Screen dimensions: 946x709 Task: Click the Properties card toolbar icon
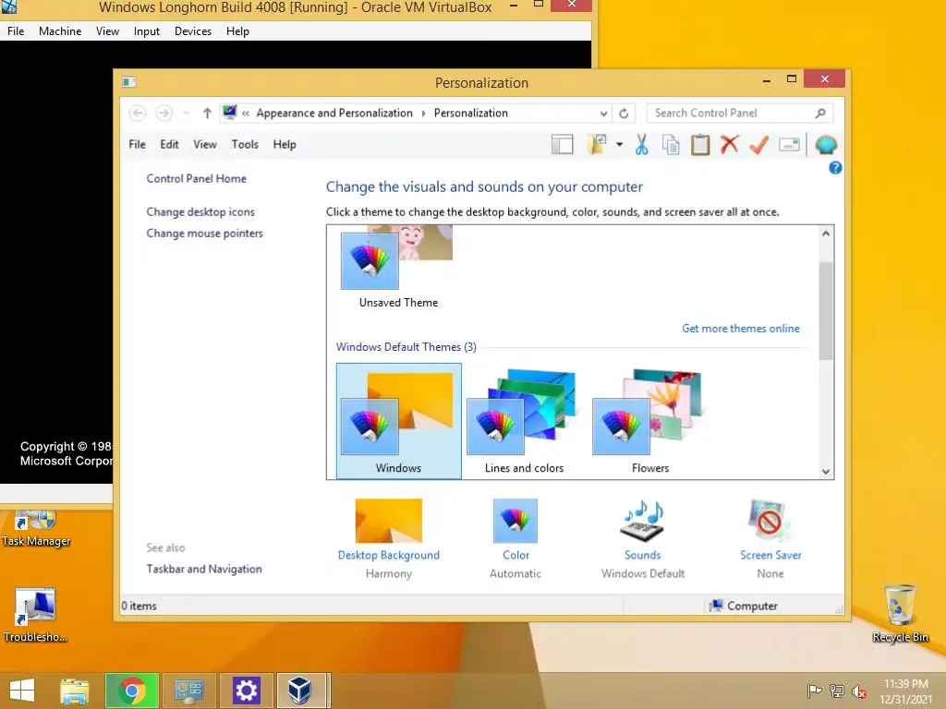[789, 145]
